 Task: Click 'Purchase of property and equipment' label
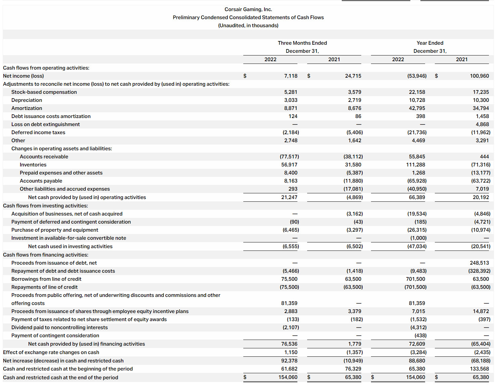tap(55, 230)
